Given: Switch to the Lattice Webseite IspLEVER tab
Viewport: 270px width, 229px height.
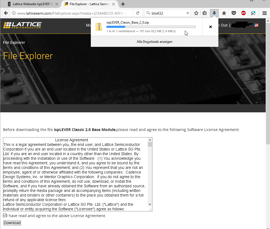Looking at the screenshot, I should point(33,4).
